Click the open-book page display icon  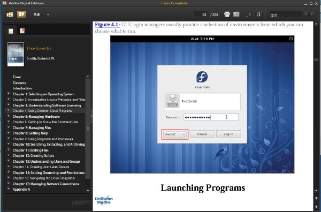236,14
